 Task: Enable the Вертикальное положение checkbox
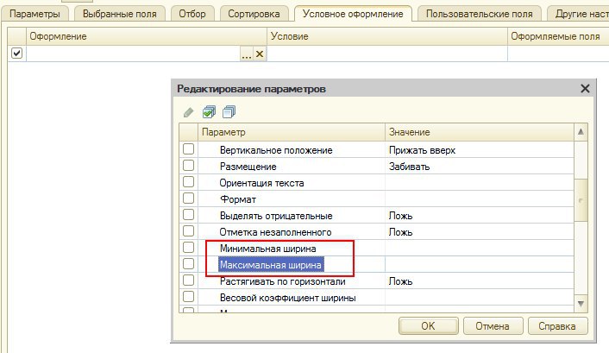[188, 149]
